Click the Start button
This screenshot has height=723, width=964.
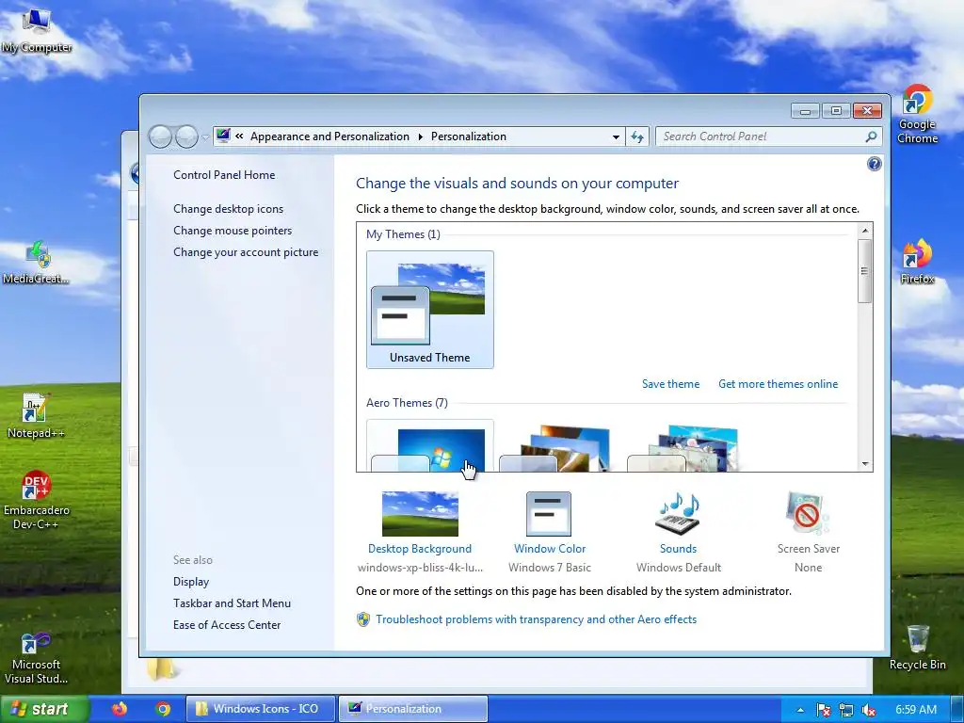pyautogui.click(x=43, y=709)
